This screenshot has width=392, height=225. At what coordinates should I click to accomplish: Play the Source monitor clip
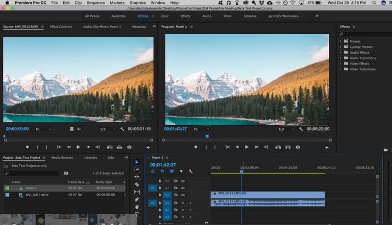click(78, 147)
